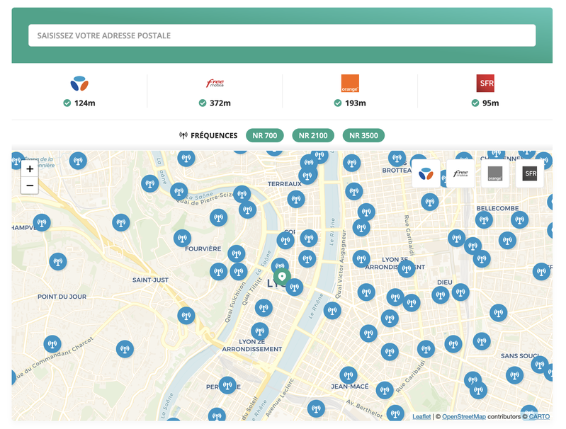Click the green location pin marker
This screenshot has height=429, width=566.
[x=282, y=277]
